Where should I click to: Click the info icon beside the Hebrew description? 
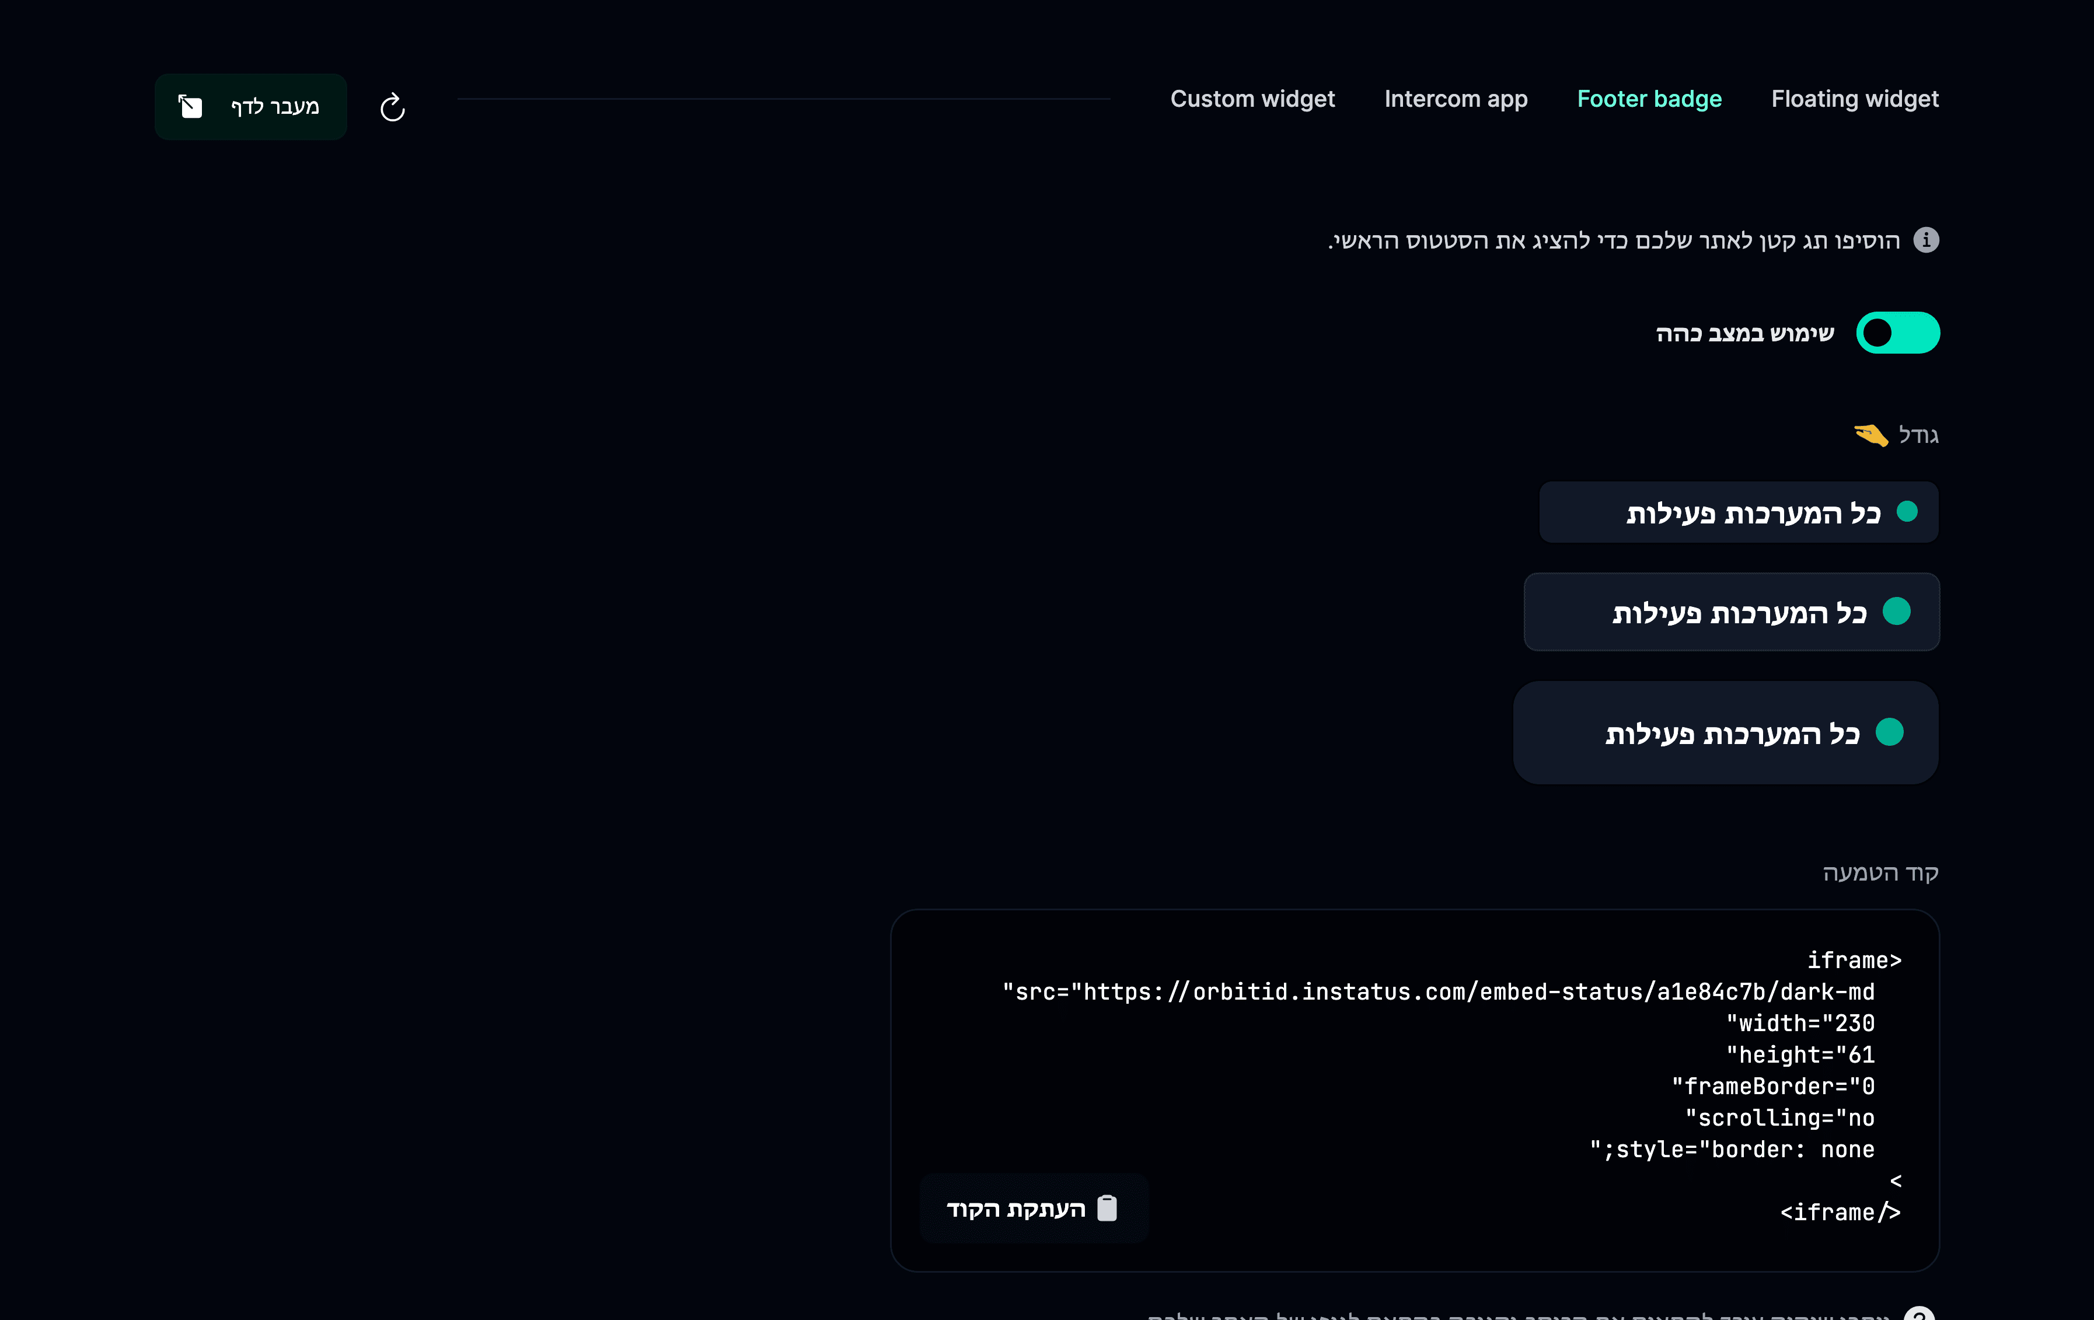(x=1926, y=240)
